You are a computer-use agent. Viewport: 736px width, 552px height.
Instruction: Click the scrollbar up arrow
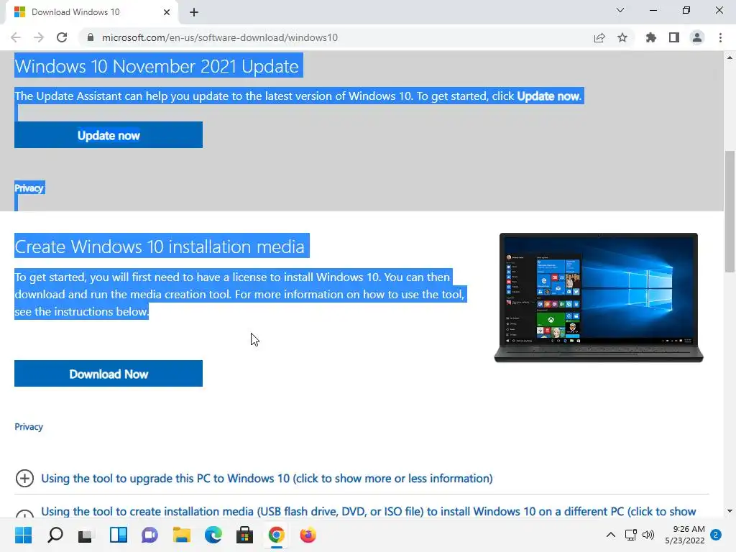[730, 57]
